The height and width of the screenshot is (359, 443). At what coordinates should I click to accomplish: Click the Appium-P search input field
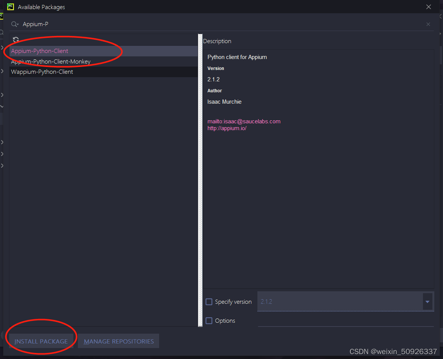pos(222,24)
